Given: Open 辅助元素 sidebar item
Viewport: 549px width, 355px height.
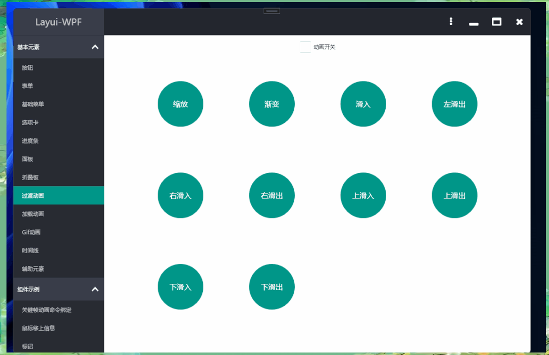Looking at the screenshot, I should (x=59, y=269).
